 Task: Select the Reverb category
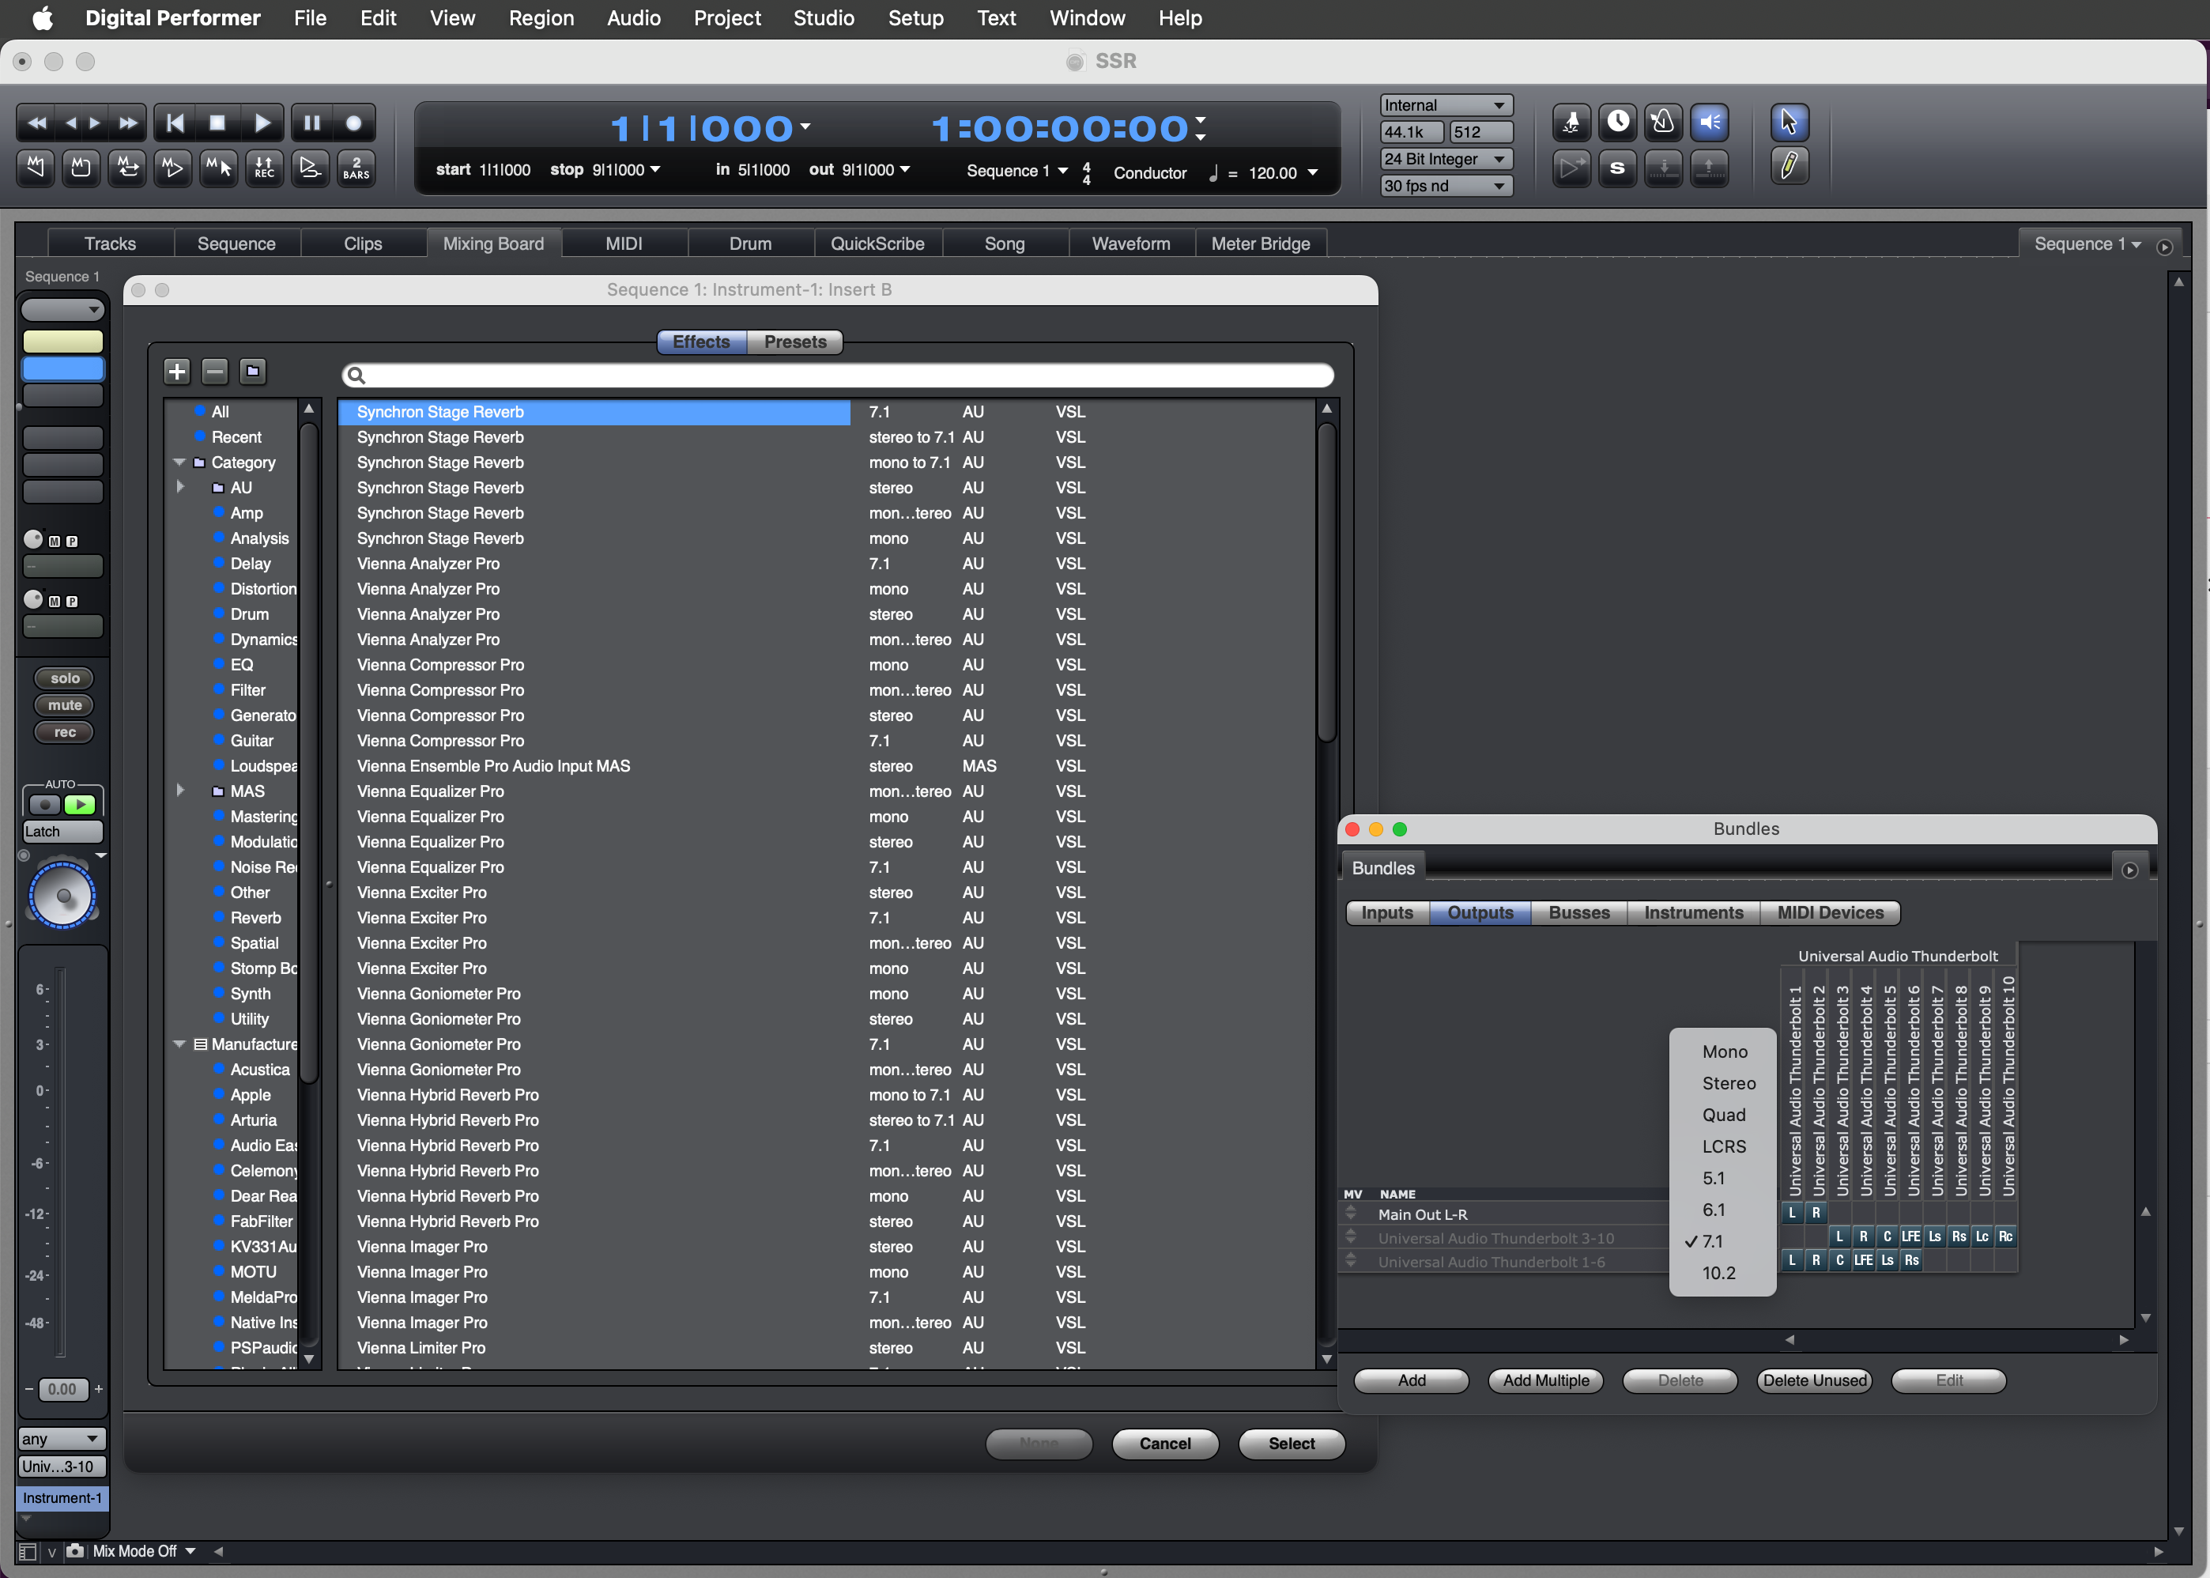[255, 918]
